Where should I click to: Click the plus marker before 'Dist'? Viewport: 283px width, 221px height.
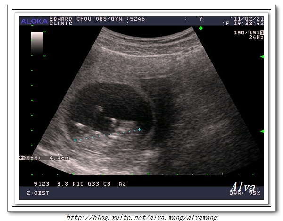21,158
